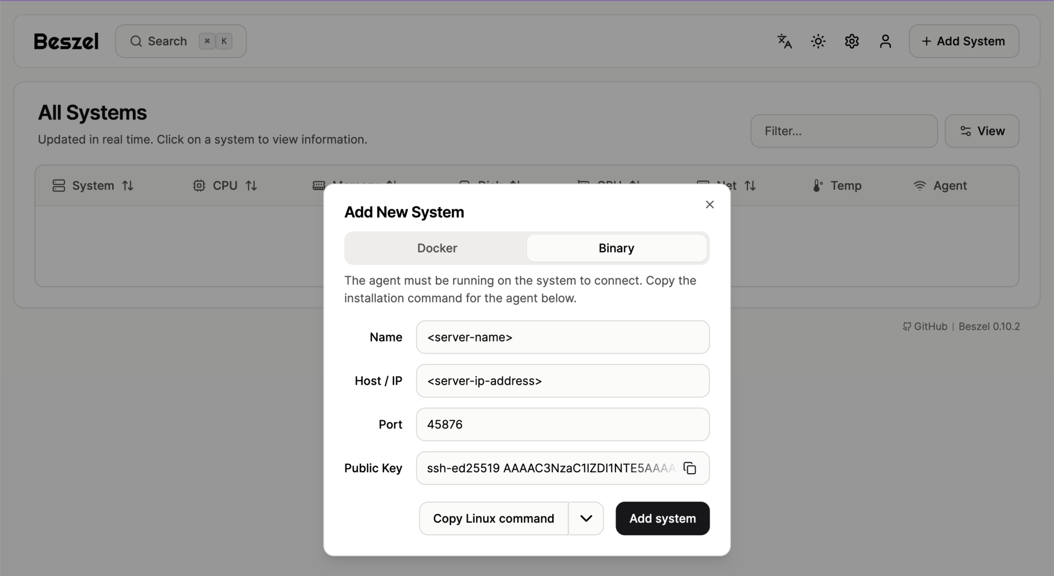Click the search magnifier icon

(136, 41)
